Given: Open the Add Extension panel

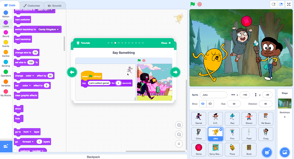Looking at the screenshot, I should [6, 146].
